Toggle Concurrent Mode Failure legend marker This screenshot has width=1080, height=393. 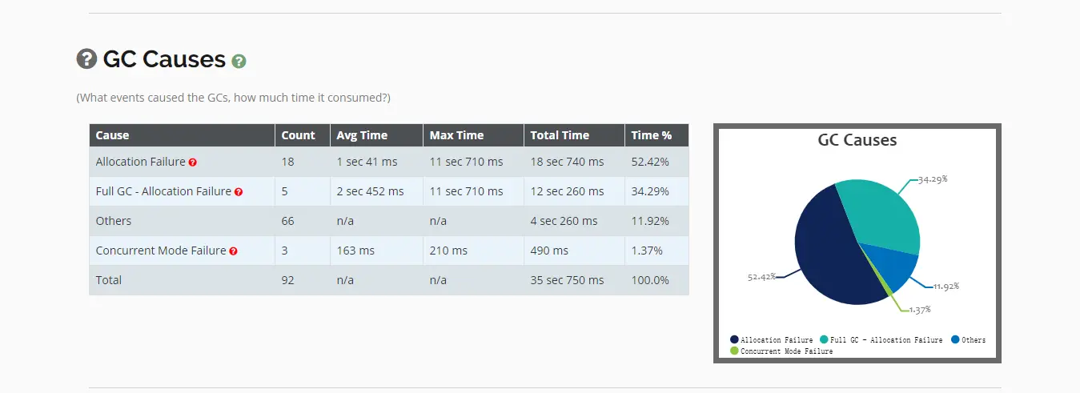point(734,351)
